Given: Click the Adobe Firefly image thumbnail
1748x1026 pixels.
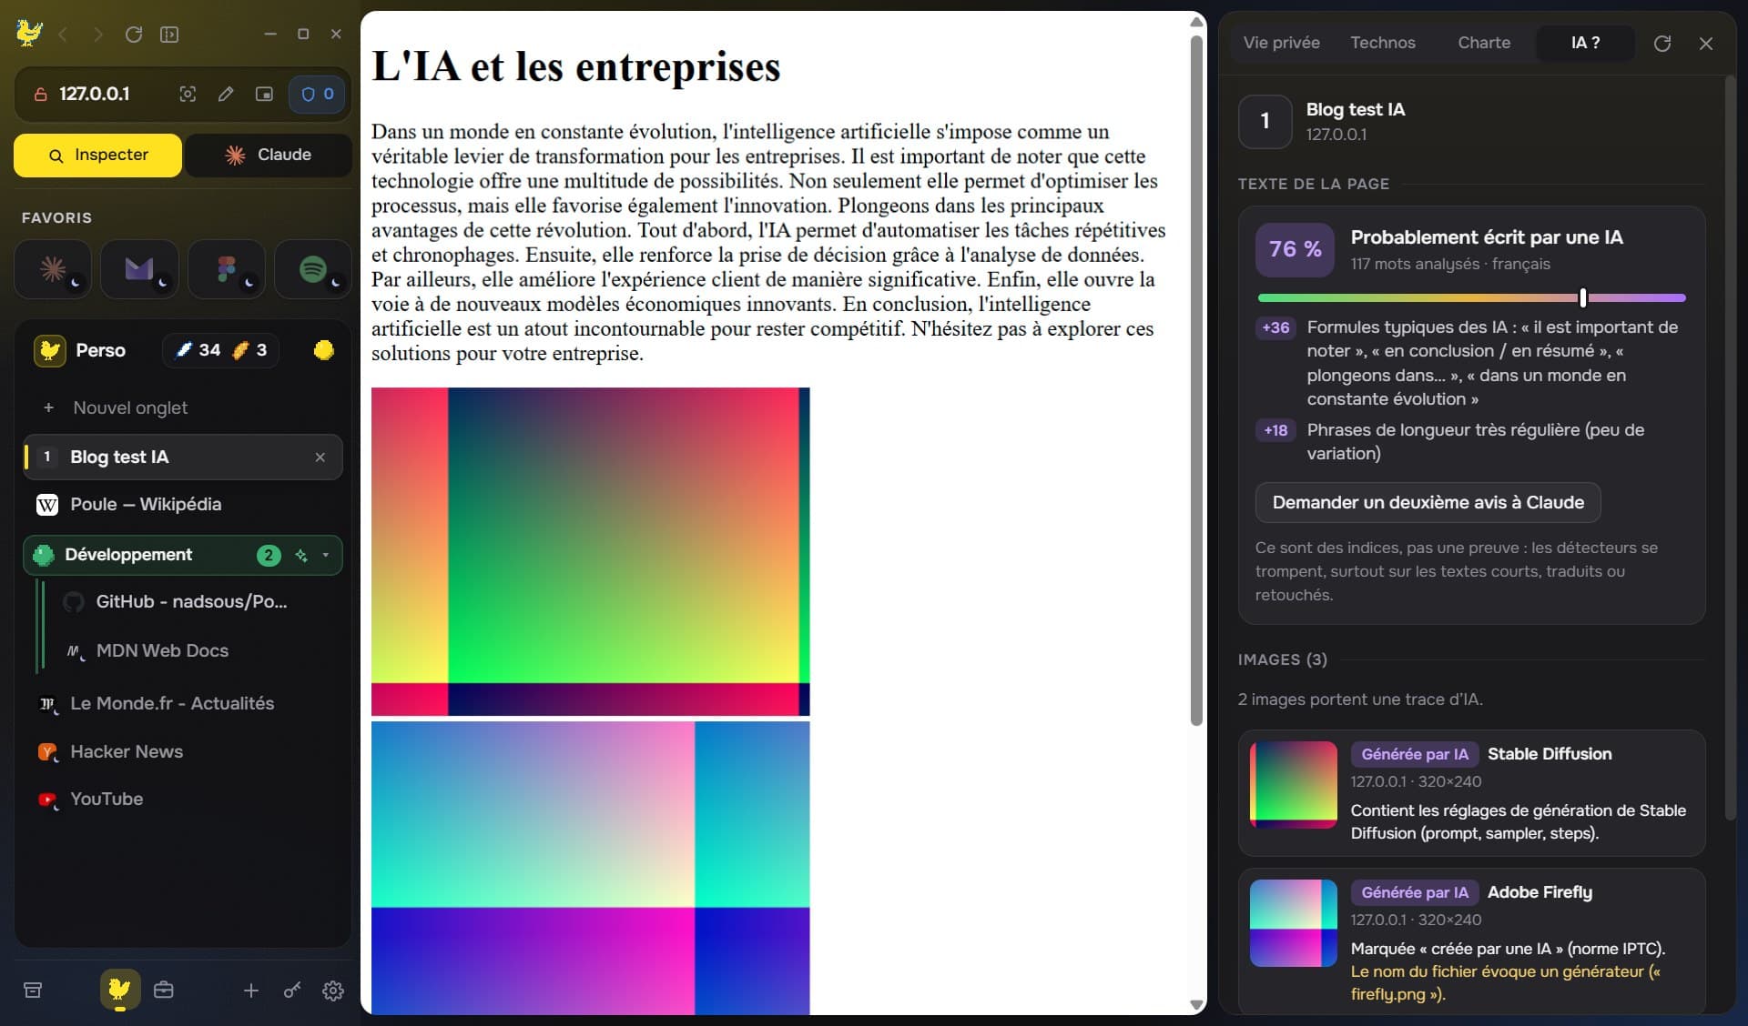Looking at the screenshot, I should 1293,923.
